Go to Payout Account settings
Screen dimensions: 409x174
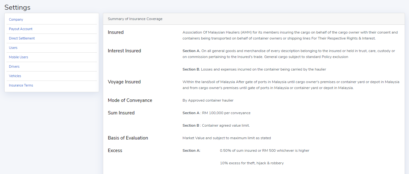pos(21,29)
